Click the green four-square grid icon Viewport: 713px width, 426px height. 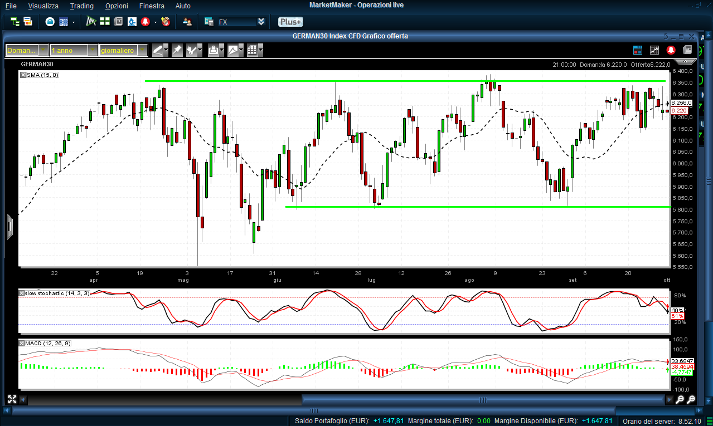click(105, 22)
